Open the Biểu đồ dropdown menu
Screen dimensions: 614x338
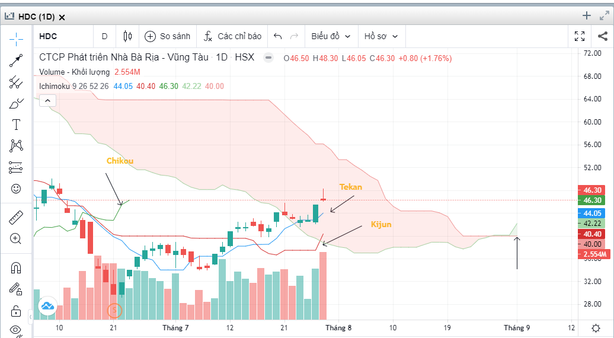(331, 36)
